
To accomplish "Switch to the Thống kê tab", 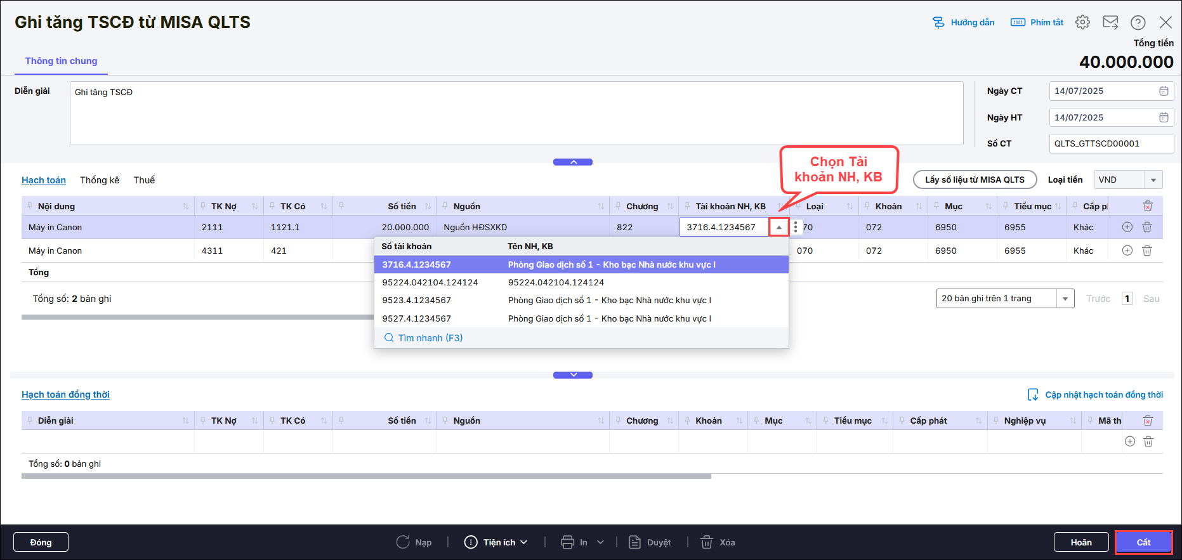I will point(100,180).
